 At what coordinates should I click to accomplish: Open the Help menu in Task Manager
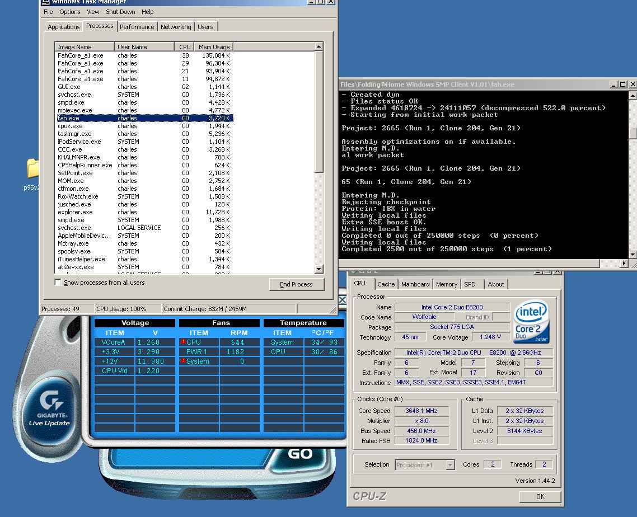point(147,12)
